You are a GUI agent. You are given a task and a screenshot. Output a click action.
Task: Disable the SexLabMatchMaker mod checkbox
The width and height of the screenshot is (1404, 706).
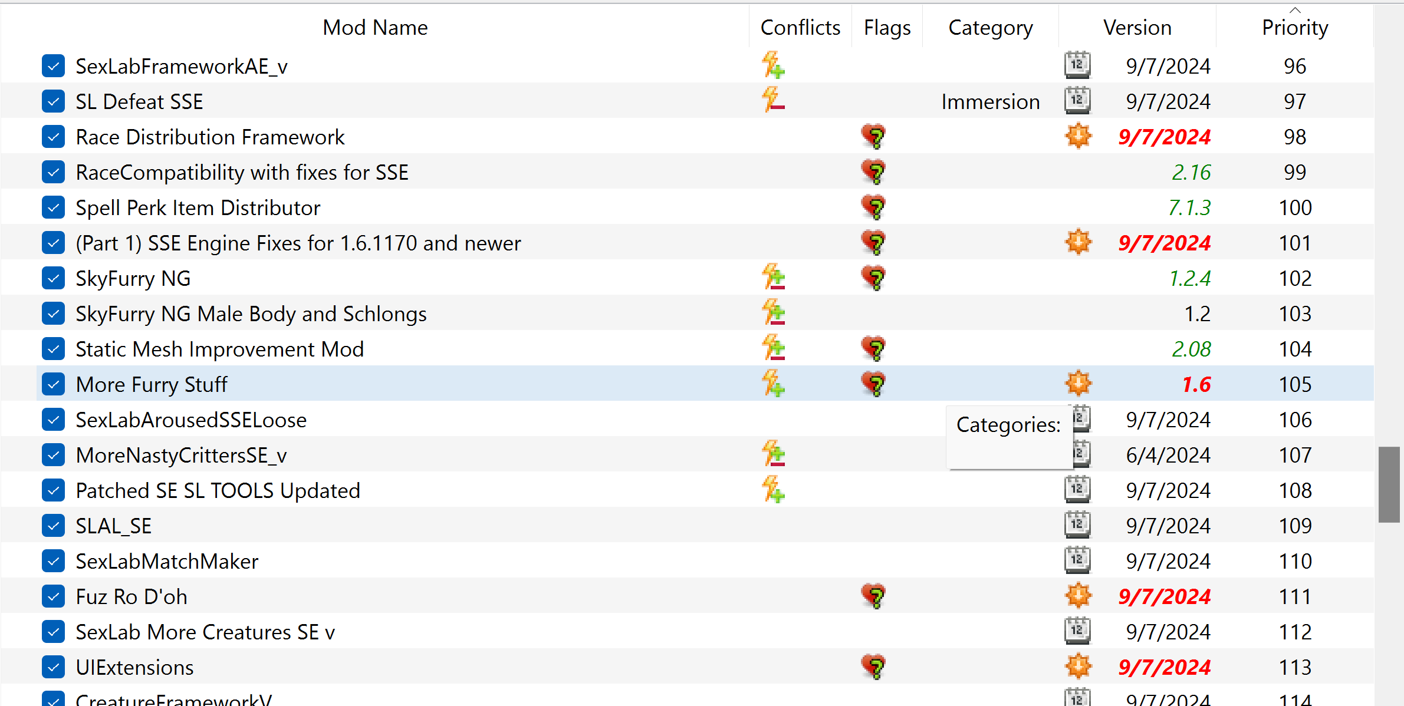[x=53, y=560]
